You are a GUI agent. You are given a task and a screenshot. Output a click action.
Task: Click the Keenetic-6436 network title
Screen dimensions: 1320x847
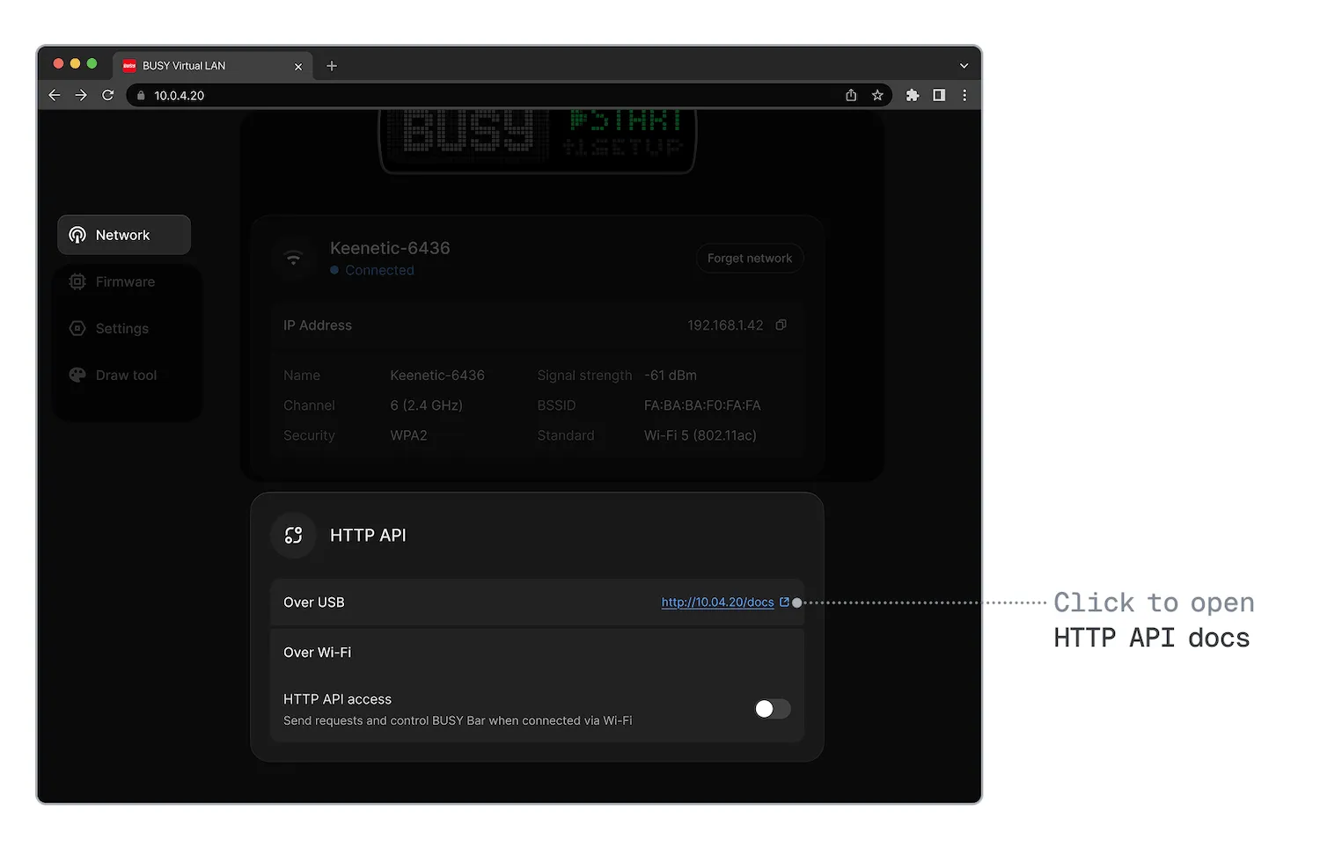(x=390, y=248)
